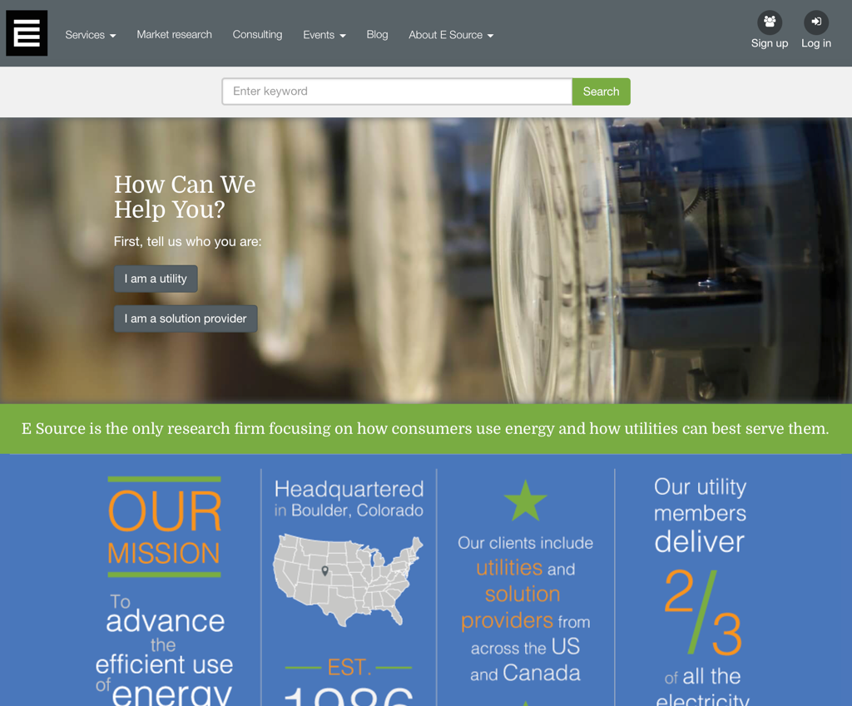
Task: Select I am a solution provider
Action: pos(186,318)
